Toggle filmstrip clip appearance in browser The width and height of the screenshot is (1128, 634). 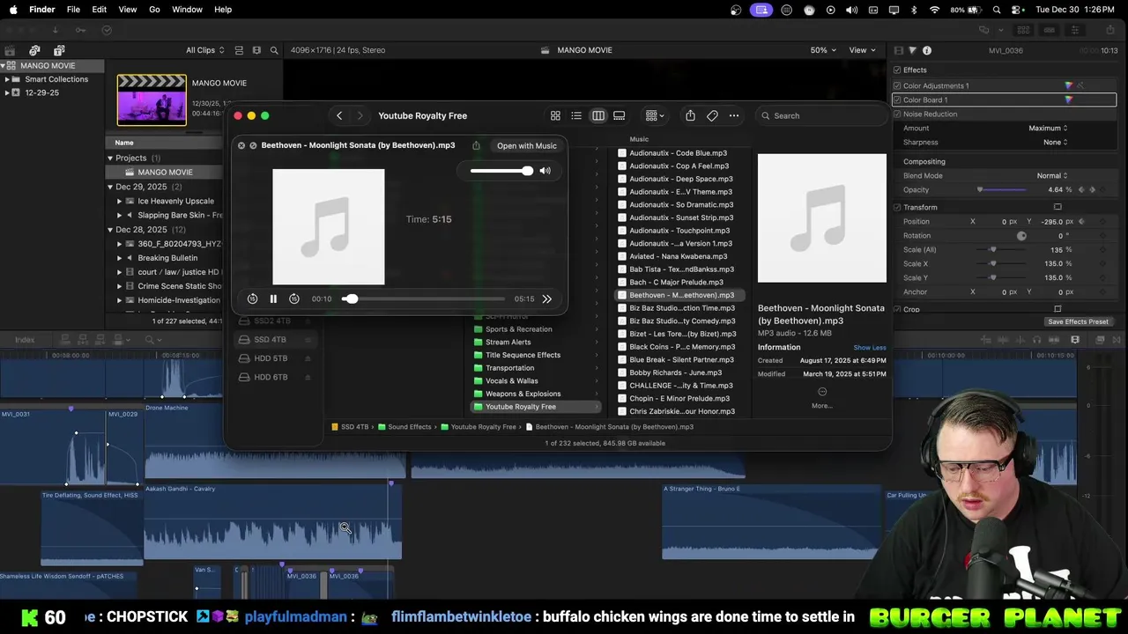click(x=256, y=50)
